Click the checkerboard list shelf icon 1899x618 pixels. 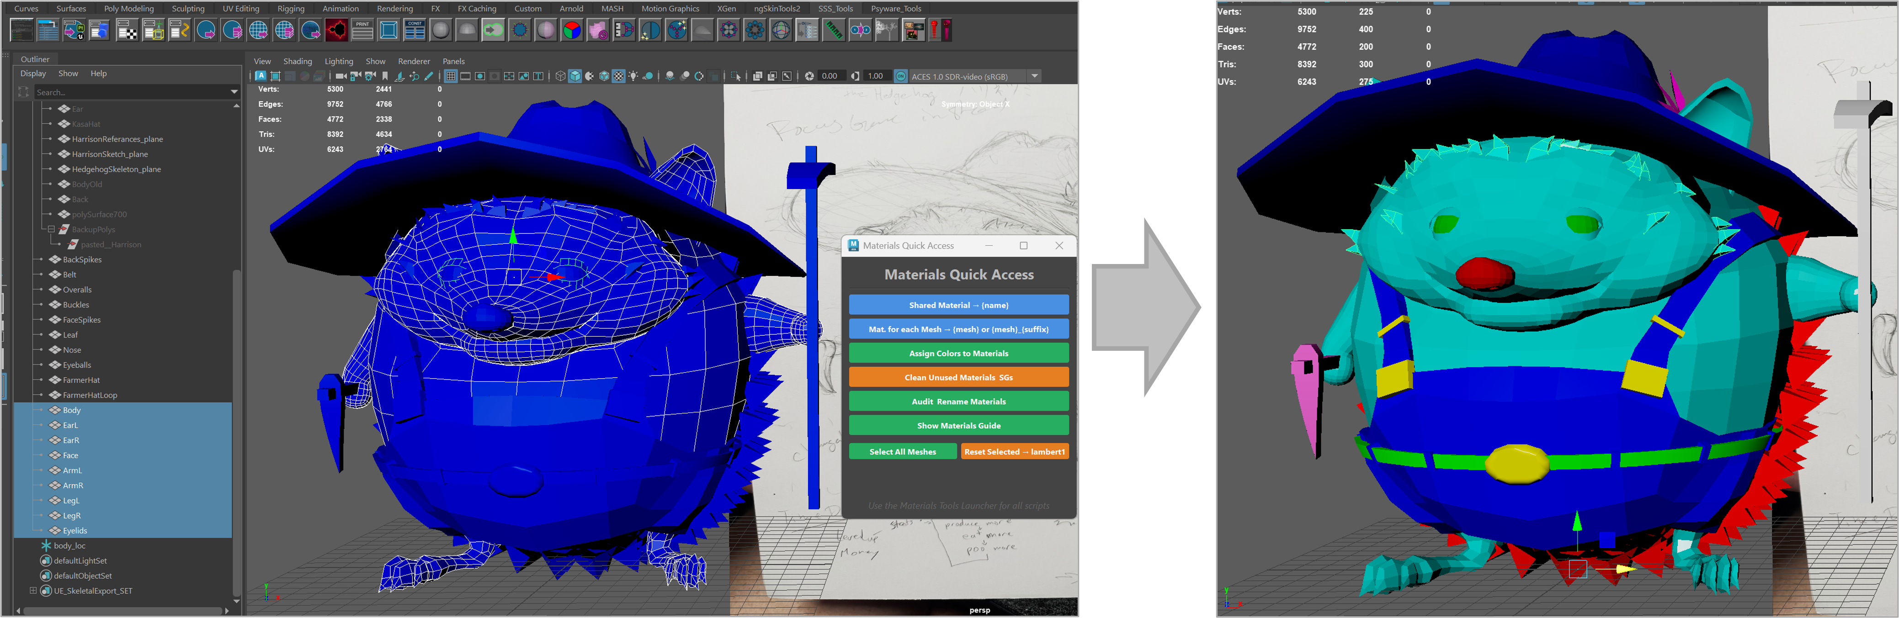click(x=127, y=30)
